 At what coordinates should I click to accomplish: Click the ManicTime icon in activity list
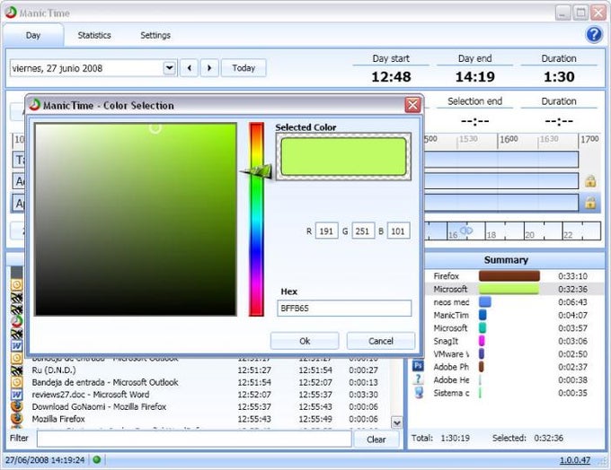tap(16, 321)
